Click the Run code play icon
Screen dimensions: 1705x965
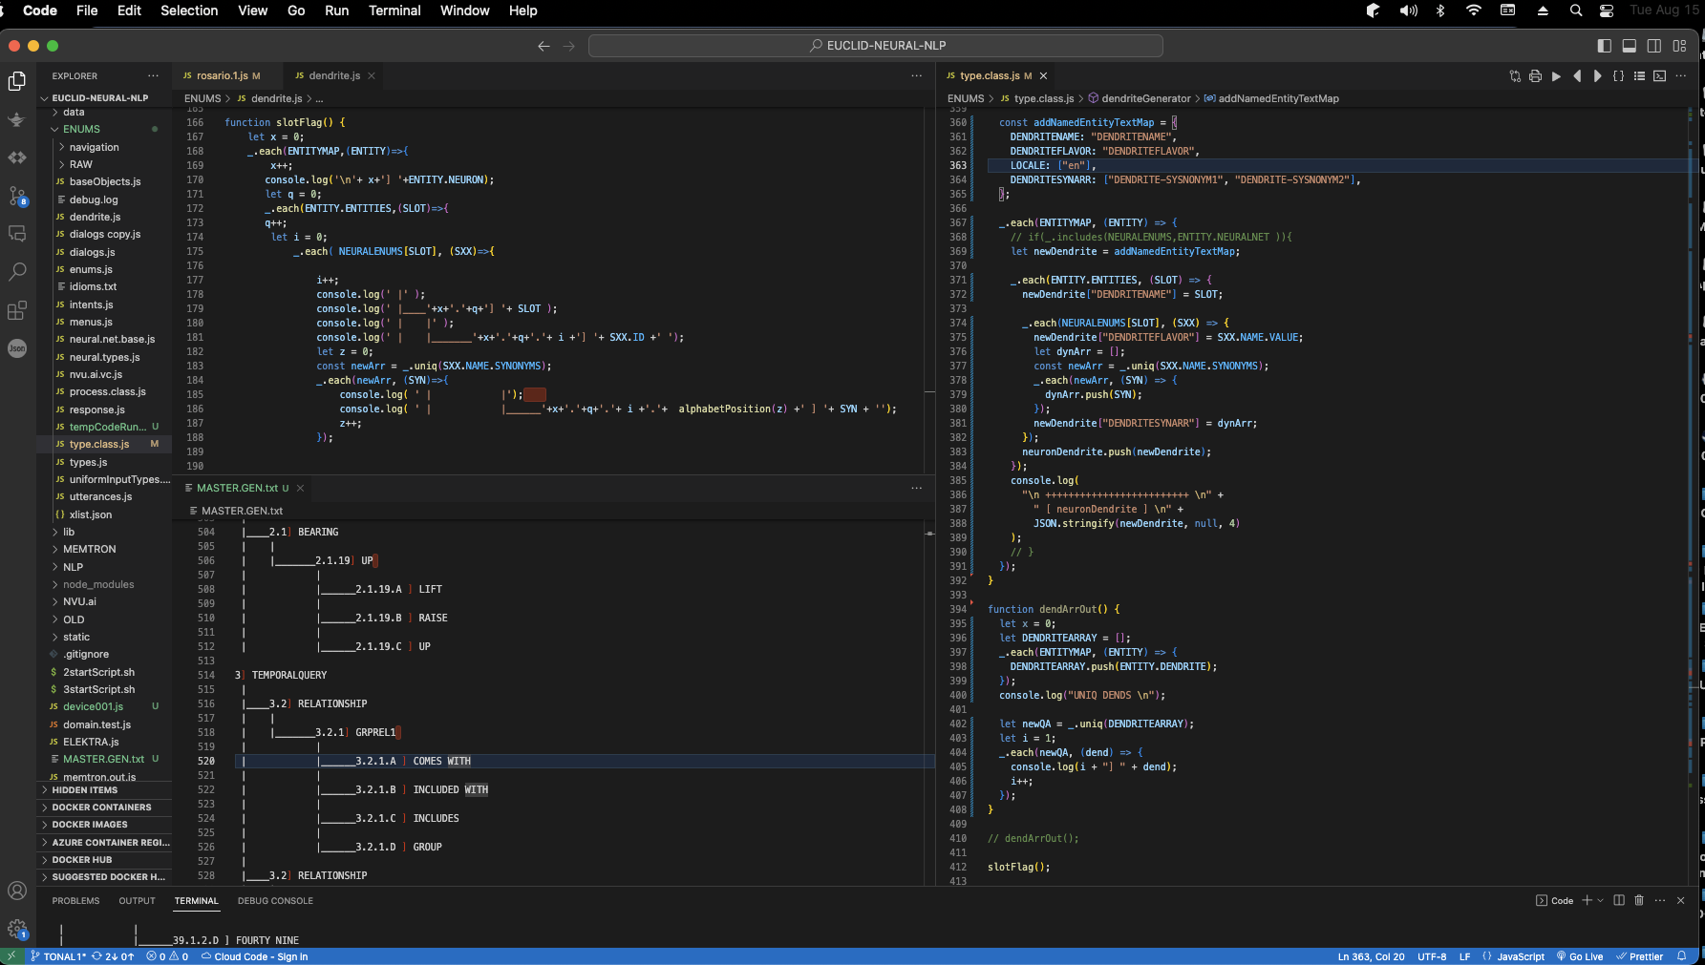pyautogui.click(x=1556, y=76)
